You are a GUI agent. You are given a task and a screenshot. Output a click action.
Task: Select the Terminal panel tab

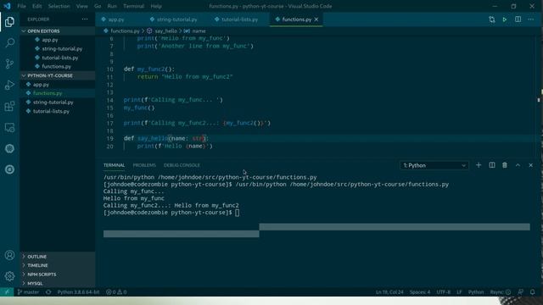point(114,165)
